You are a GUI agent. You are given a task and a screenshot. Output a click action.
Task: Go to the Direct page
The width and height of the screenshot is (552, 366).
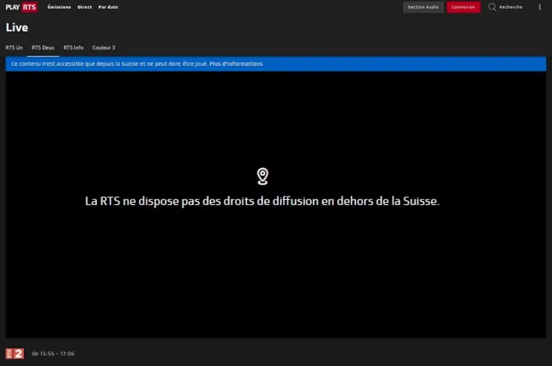[x=85, y=7]
